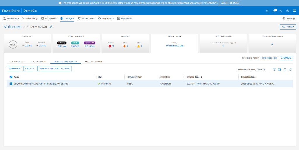This screenshot has height=150, width=299.
Task: Uncheck the DD_Rule.DemoDS01 snapshot row
Action: coord(11,84)
